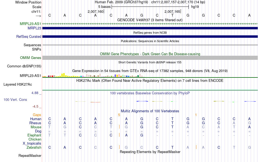The height and width of the screenshot is (162, 258).
Task: Click the gray OMIM Genes bar
Action: coord(150,58)
